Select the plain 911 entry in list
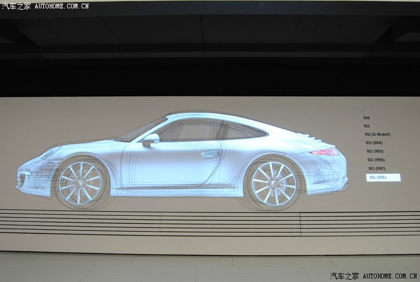Image resolution: width=420 pixels, height=282 pixels. 367,126
